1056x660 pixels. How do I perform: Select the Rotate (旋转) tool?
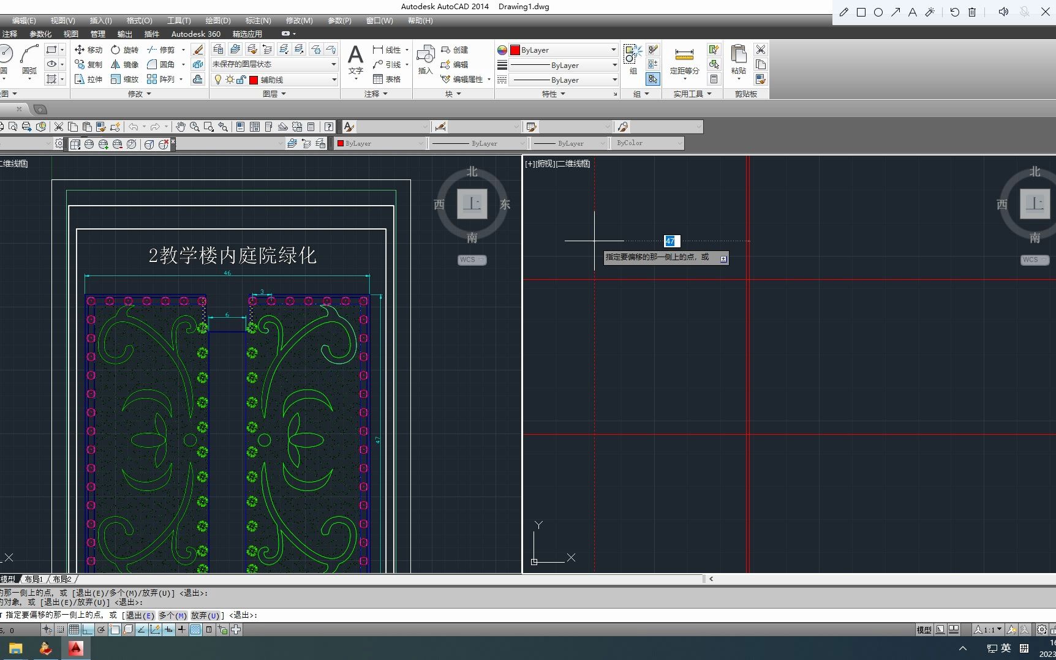tap(125, 50)
